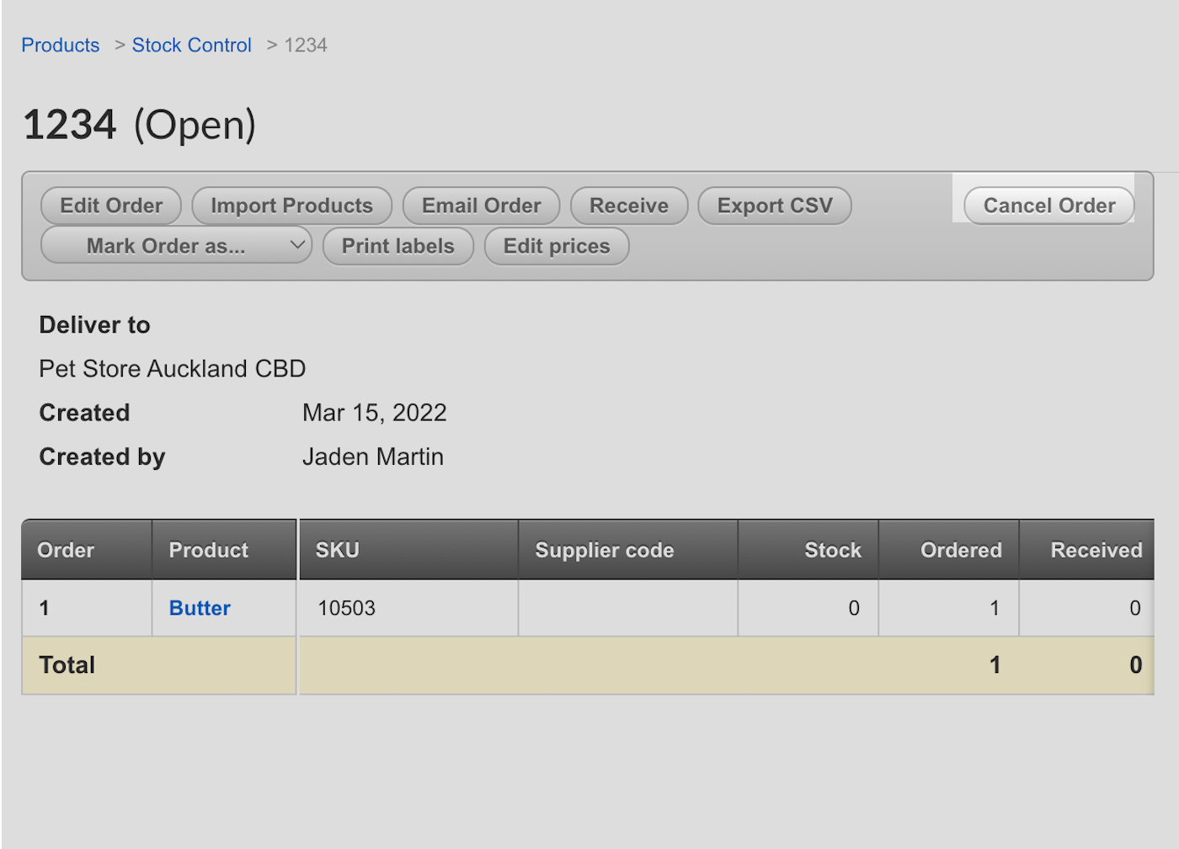
Task: Click the Received column header
Action: (1096, 549)
